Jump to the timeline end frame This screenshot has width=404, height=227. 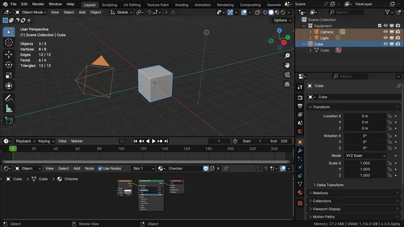pyautogui.click(x=166, y=141)
